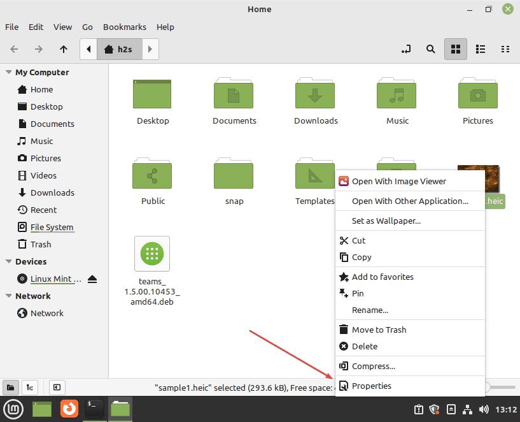Select the icon view mode
Viewport: 520px width, 422px height.
click(456, 49)
